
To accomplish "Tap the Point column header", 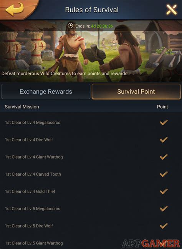I will pos(162,107).
